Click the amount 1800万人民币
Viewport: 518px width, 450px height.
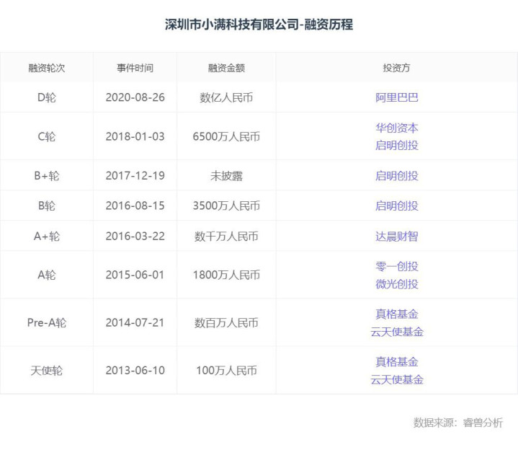pyautogui.click(x=226, y=275)
